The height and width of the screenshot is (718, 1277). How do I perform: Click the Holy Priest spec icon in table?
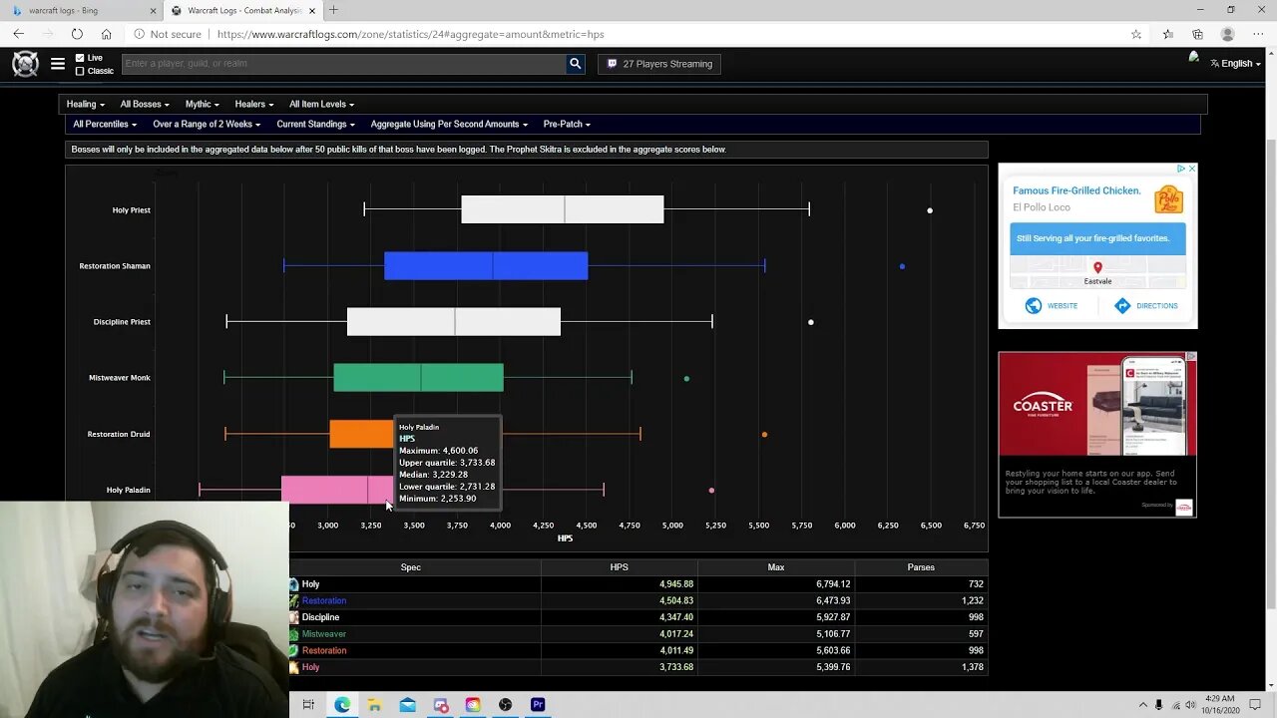pyautogui.click(x=293, y=584)
